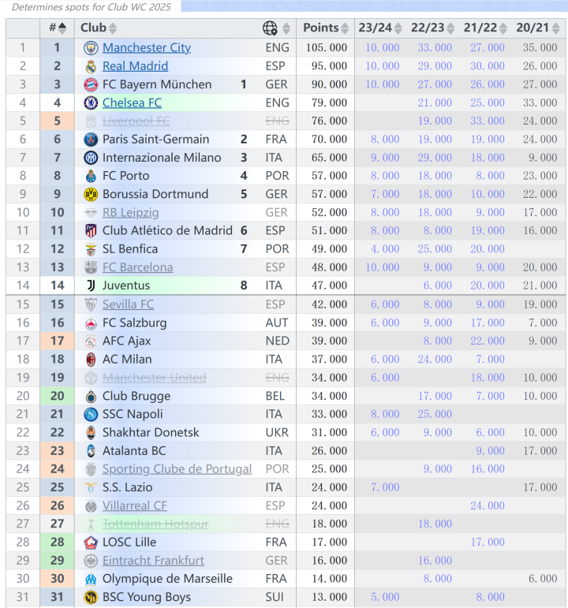Click the orange rank 17 cell
Screen dimensions: 568x608
[x=57, y=341]
